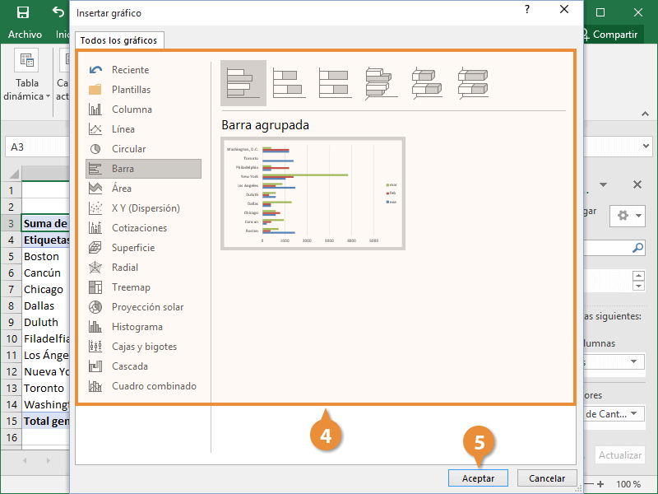Pick the 3-D clustered bar subtype icon
658x494 pixels.
click(x=381, y=83)
